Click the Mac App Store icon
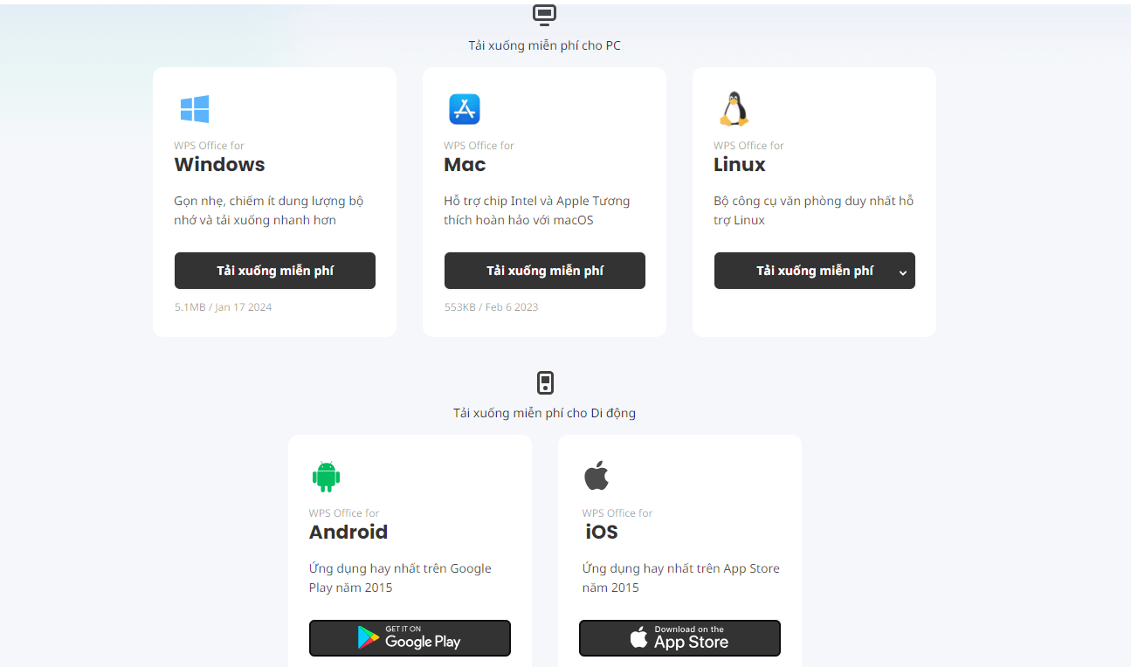 click(465, 109)
